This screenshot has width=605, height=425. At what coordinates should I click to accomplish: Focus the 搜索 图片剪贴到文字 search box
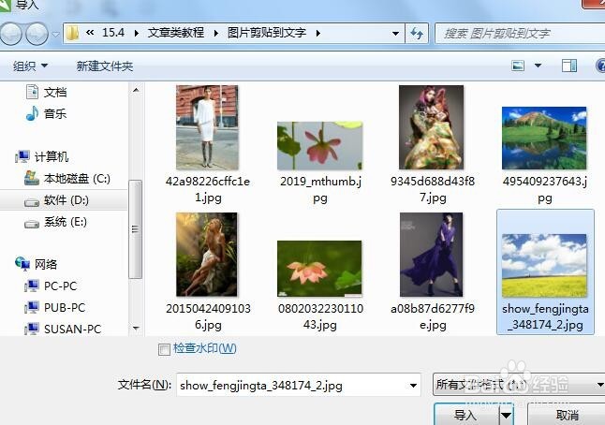coord(520,34)
